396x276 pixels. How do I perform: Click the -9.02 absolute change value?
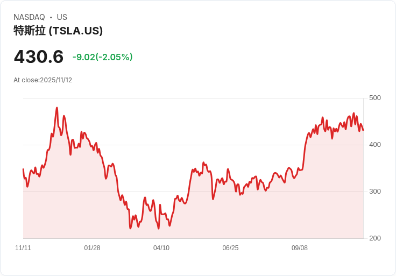pyautogui.click(x=83, y=57)
